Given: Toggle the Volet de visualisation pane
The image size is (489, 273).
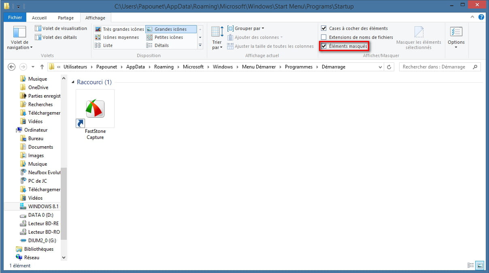Looking at the screenshot, I should point(61,28).
